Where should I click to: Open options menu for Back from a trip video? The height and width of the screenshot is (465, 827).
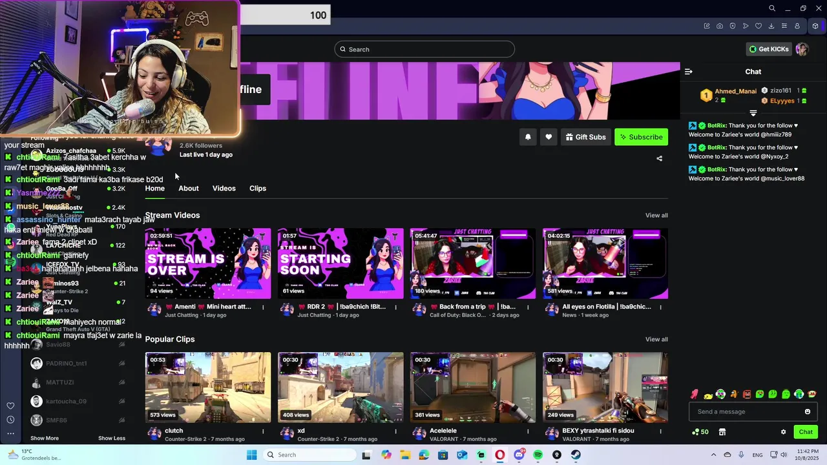pyautogui.click(x=528, y=307)
